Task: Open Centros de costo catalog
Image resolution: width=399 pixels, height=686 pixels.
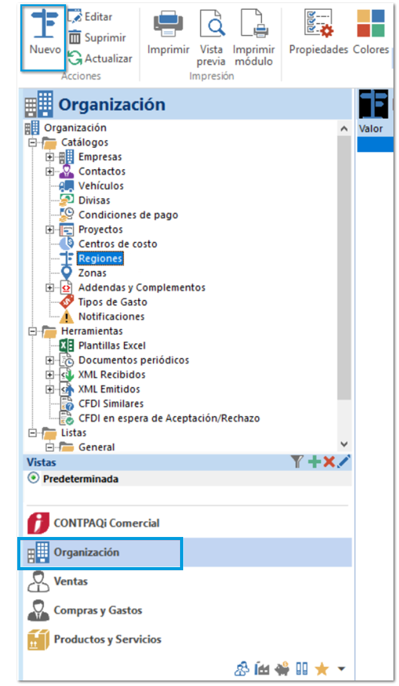Action: [117, 244]
